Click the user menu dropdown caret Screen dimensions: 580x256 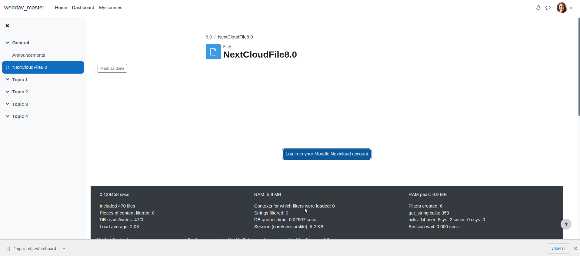tap(571, 8)
